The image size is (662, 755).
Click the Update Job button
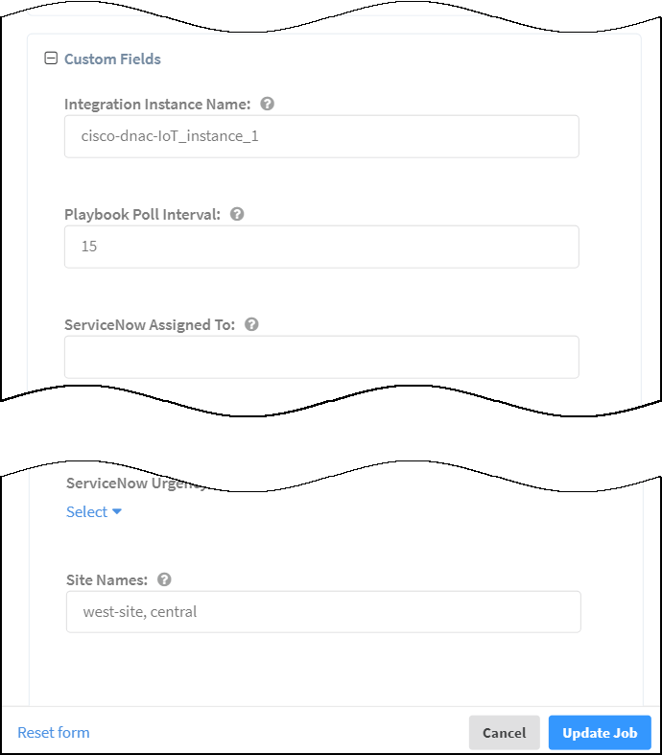click(600, 733)
